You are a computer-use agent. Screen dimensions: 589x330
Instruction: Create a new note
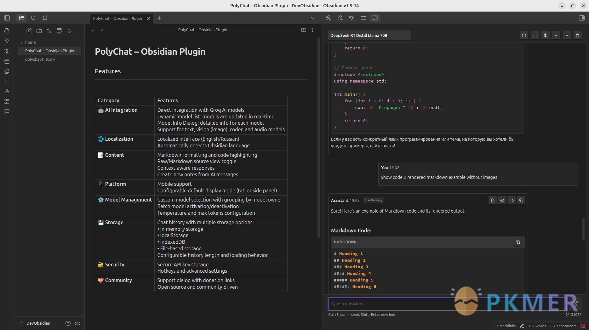coord(29,31)
